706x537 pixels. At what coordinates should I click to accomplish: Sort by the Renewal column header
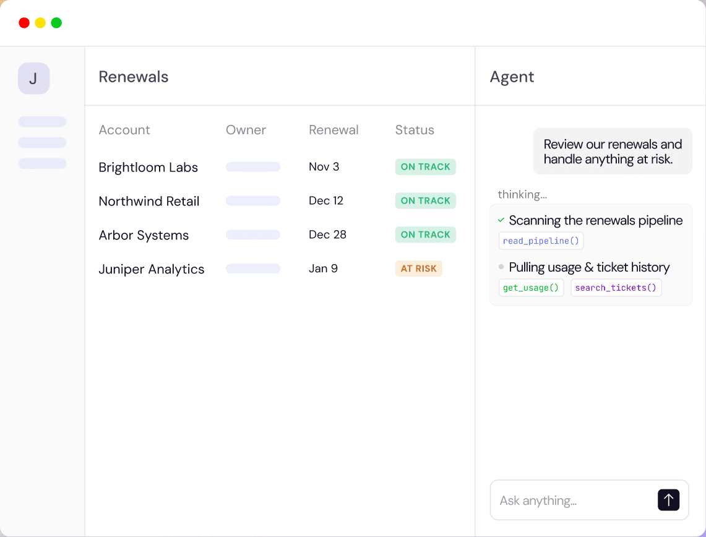[x=334, y=130]
